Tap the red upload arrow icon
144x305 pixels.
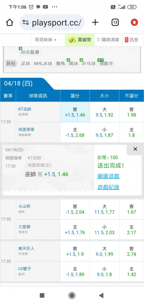(x=134, y=23)
